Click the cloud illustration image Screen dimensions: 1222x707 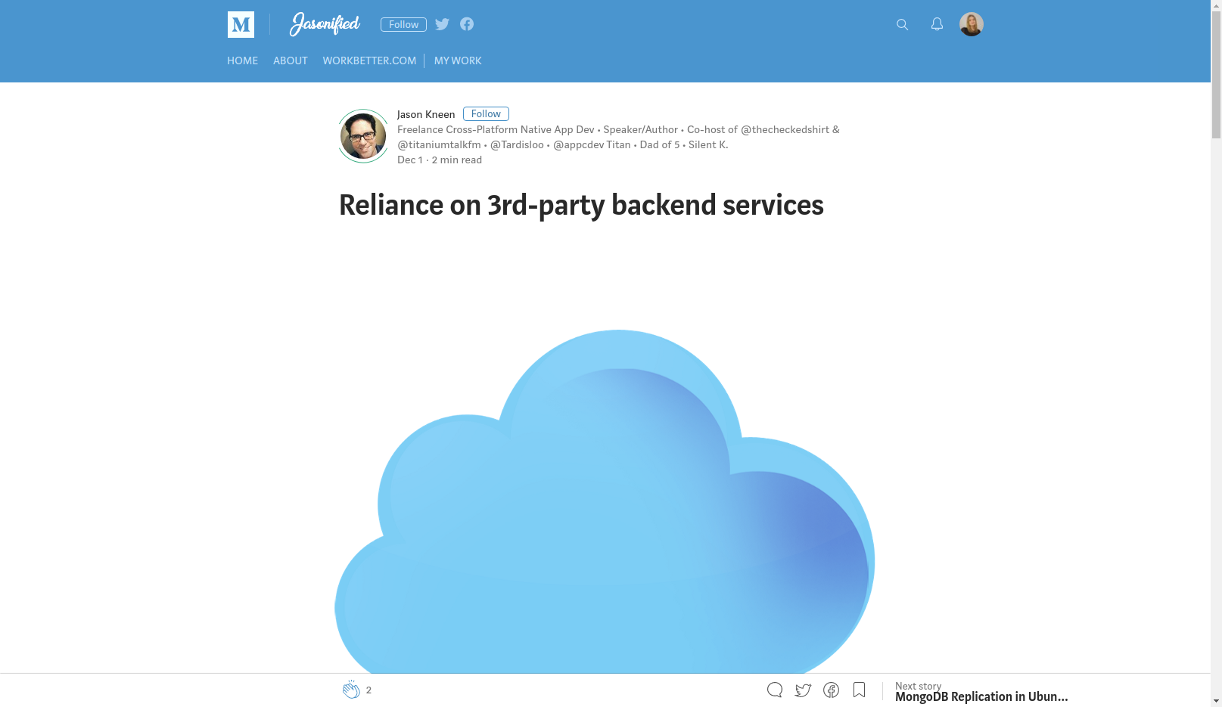tap(605, 501)
